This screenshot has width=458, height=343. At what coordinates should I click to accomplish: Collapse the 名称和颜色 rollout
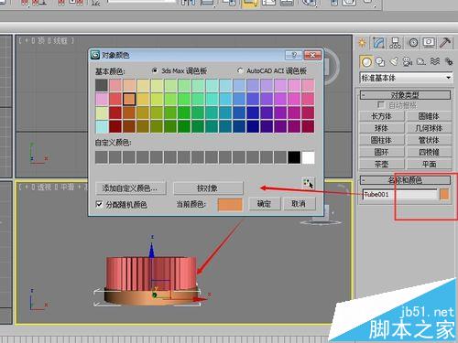pyautogui.click(x=405, y=180)
